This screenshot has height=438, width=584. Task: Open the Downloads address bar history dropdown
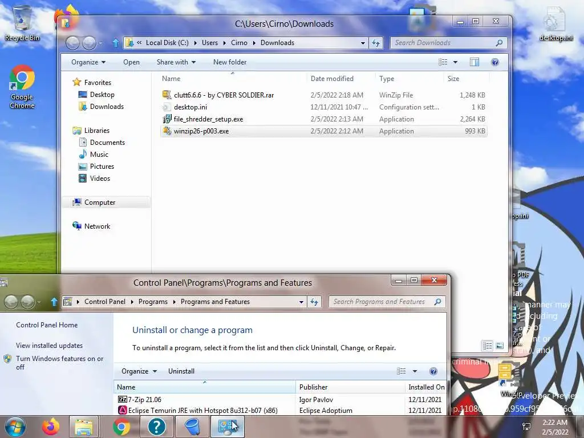coord(363,43)
